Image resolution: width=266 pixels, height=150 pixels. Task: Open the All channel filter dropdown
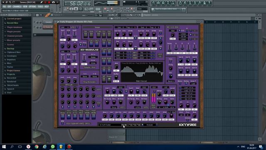coord(43,35)
